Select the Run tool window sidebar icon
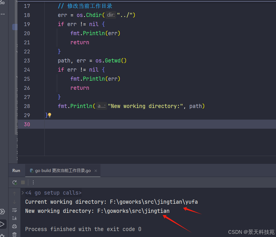This screenshot has width=276, height=237. click(2, 224)
